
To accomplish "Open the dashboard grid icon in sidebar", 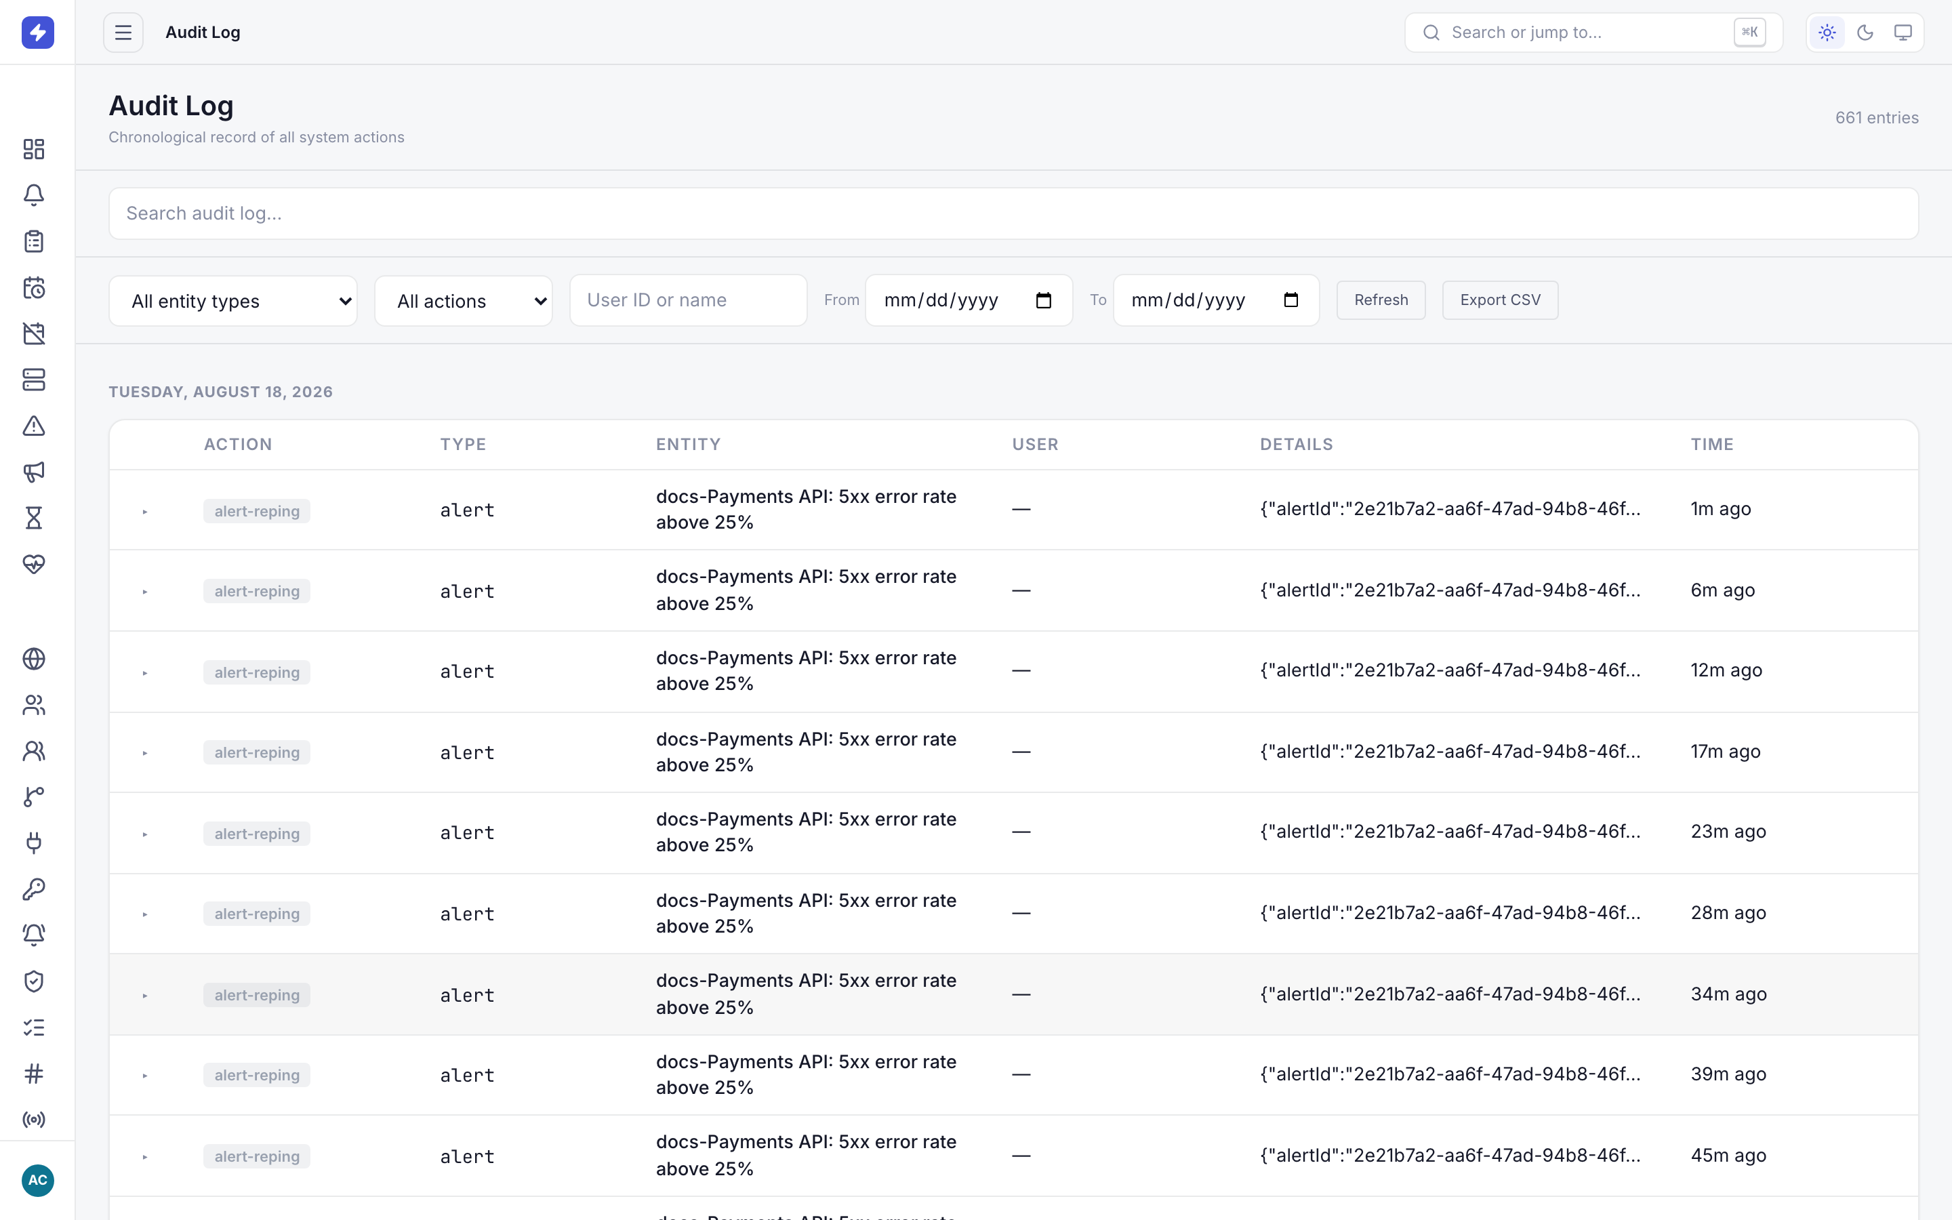I will click(34, 148).
